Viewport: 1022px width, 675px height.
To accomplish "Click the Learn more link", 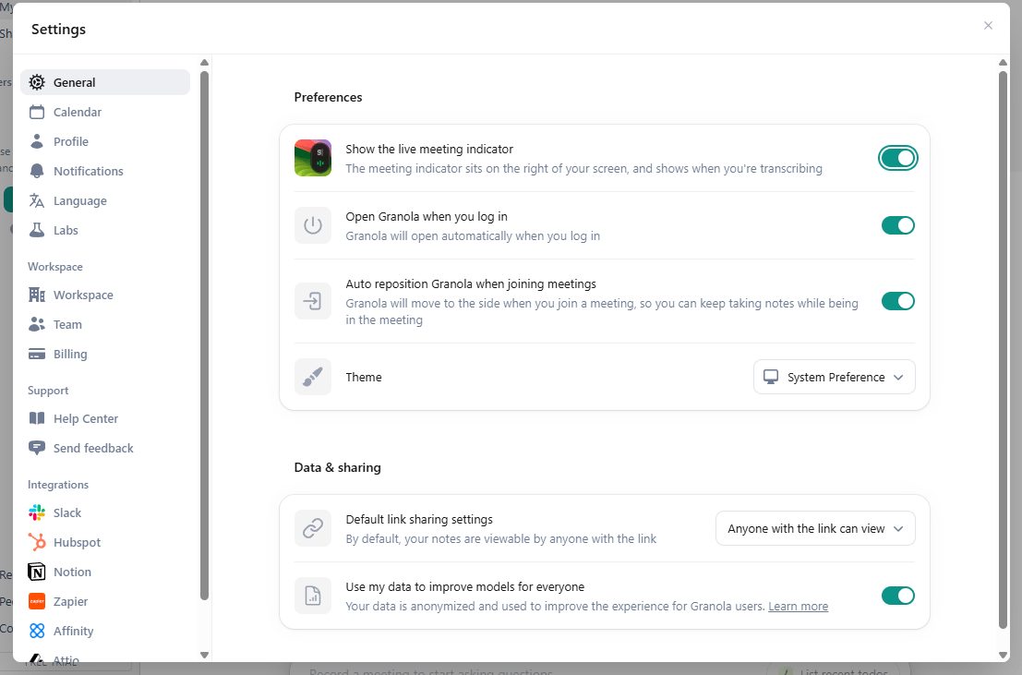I will (x=798, y=606).
